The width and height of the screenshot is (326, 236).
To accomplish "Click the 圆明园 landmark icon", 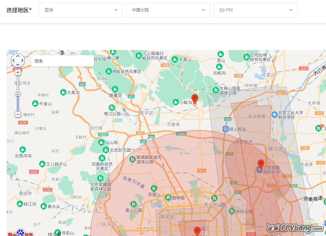I will [168, 198].
